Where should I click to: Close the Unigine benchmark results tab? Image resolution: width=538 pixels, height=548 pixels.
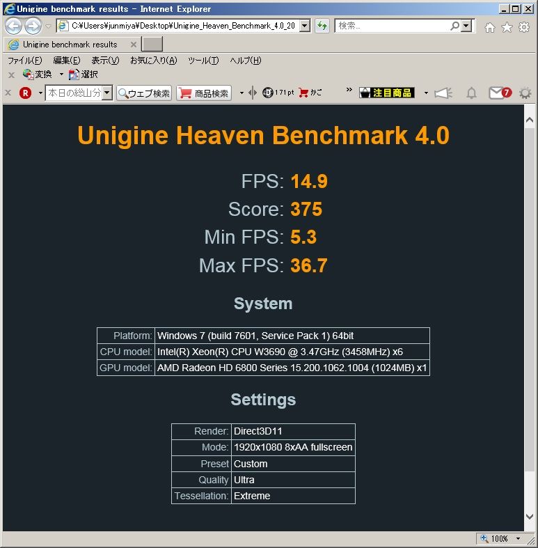(x=133, y=45)
